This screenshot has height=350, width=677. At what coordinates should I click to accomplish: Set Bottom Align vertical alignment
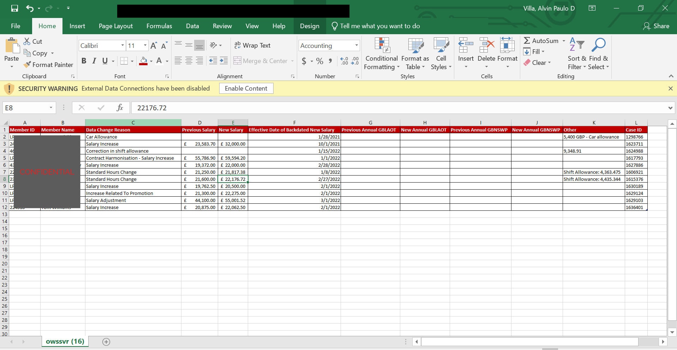coord(199,45)
